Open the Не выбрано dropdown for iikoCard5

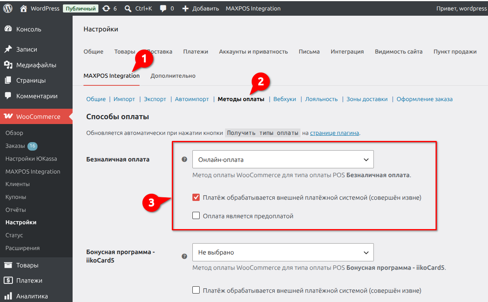click(283, 252)
